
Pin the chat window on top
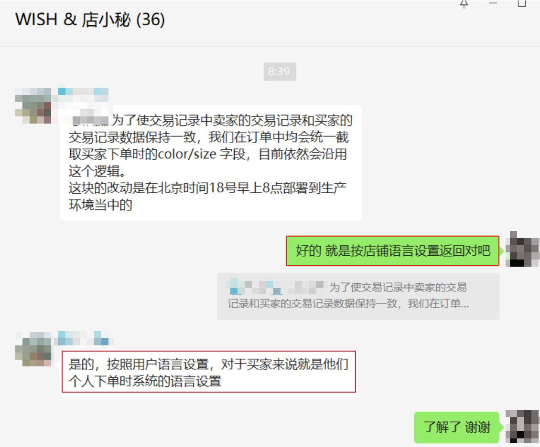464,4
